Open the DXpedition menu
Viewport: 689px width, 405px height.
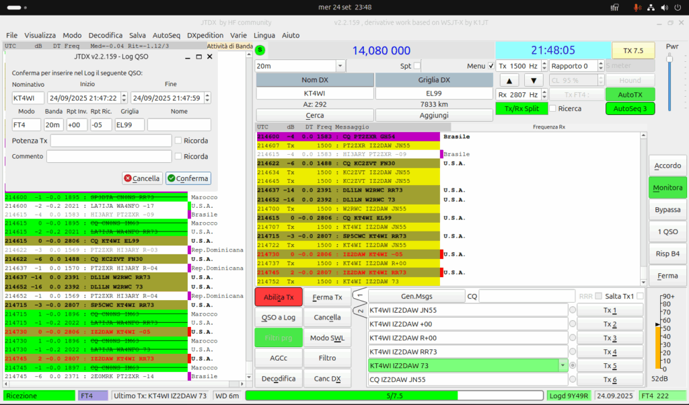pos(205,35)
